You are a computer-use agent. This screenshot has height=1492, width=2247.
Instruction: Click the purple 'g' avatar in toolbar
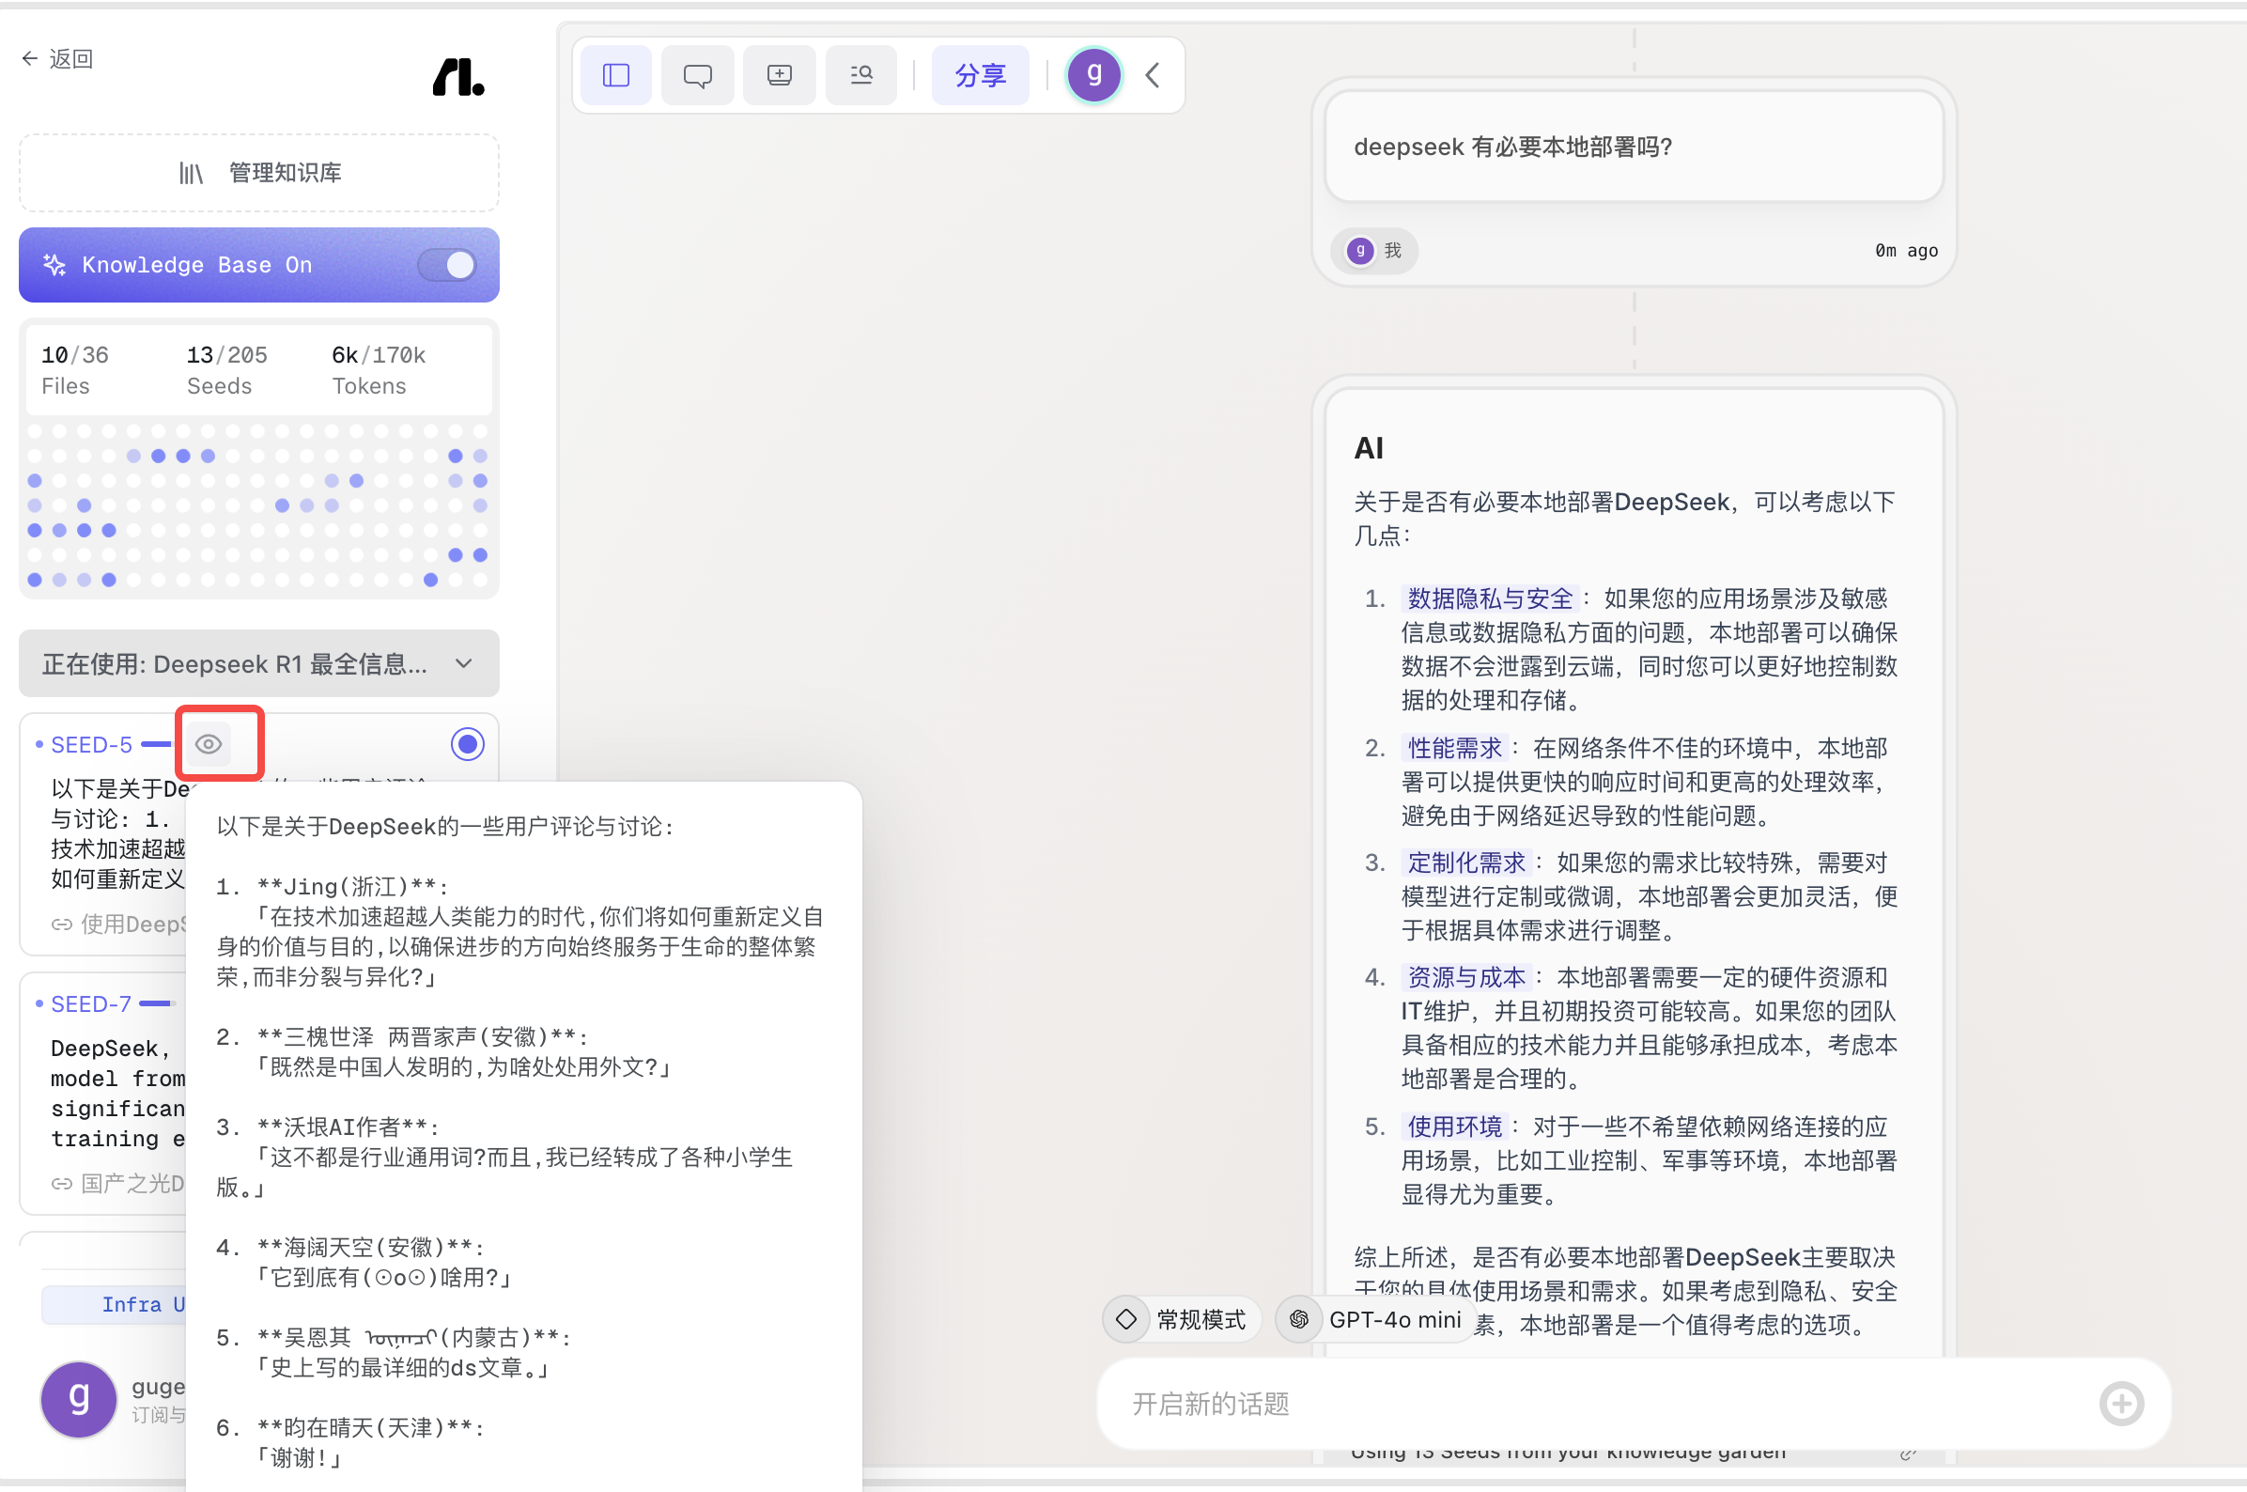pyautogui.click(x=1094, y=75)
